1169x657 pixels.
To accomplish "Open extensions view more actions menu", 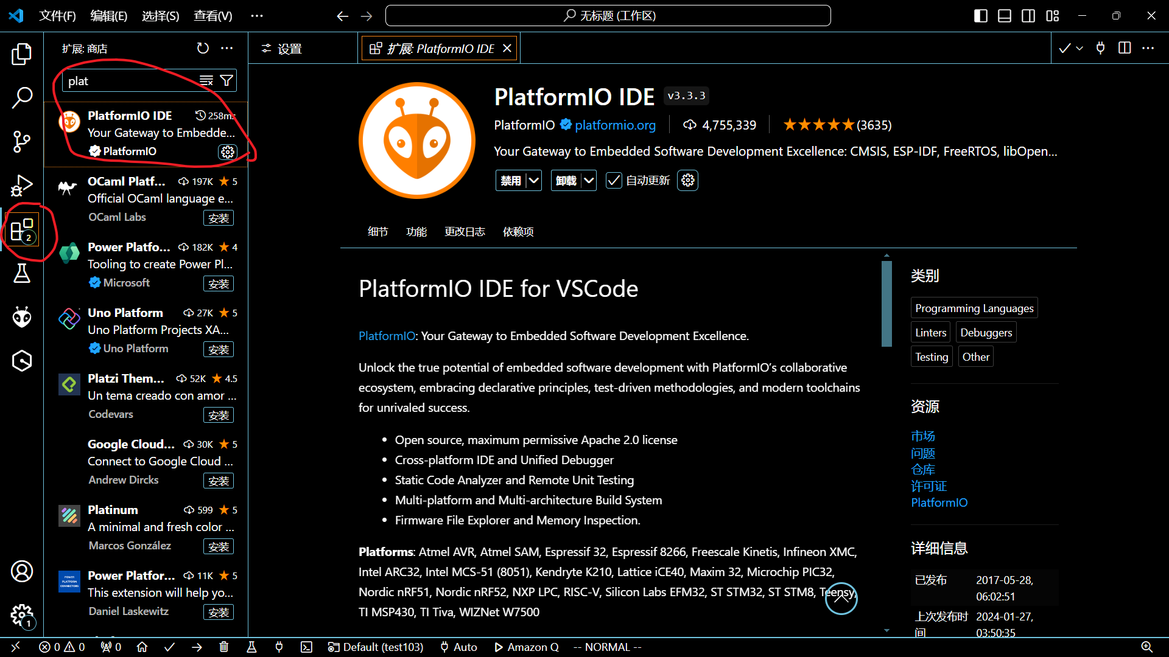I will (x=227, y=48).
